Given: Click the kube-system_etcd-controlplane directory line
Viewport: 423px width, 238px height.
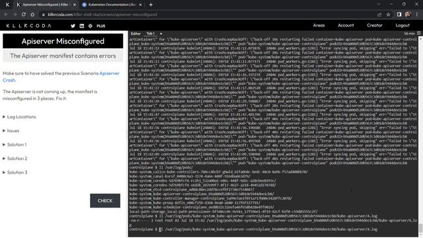Looking at the screenshot, I should pos(192,190).
